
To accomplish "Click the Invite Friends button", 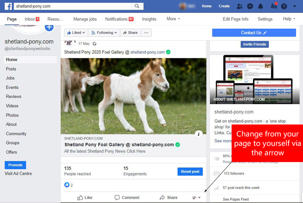I will pos(255,44).
